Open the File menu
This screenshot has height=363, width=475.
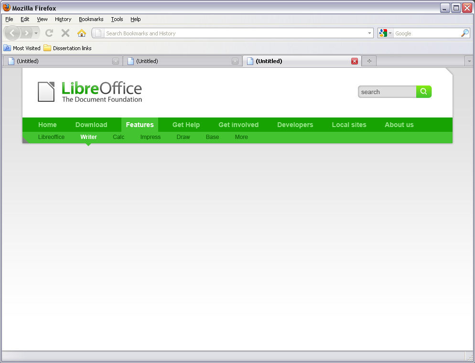click(9, 19)
